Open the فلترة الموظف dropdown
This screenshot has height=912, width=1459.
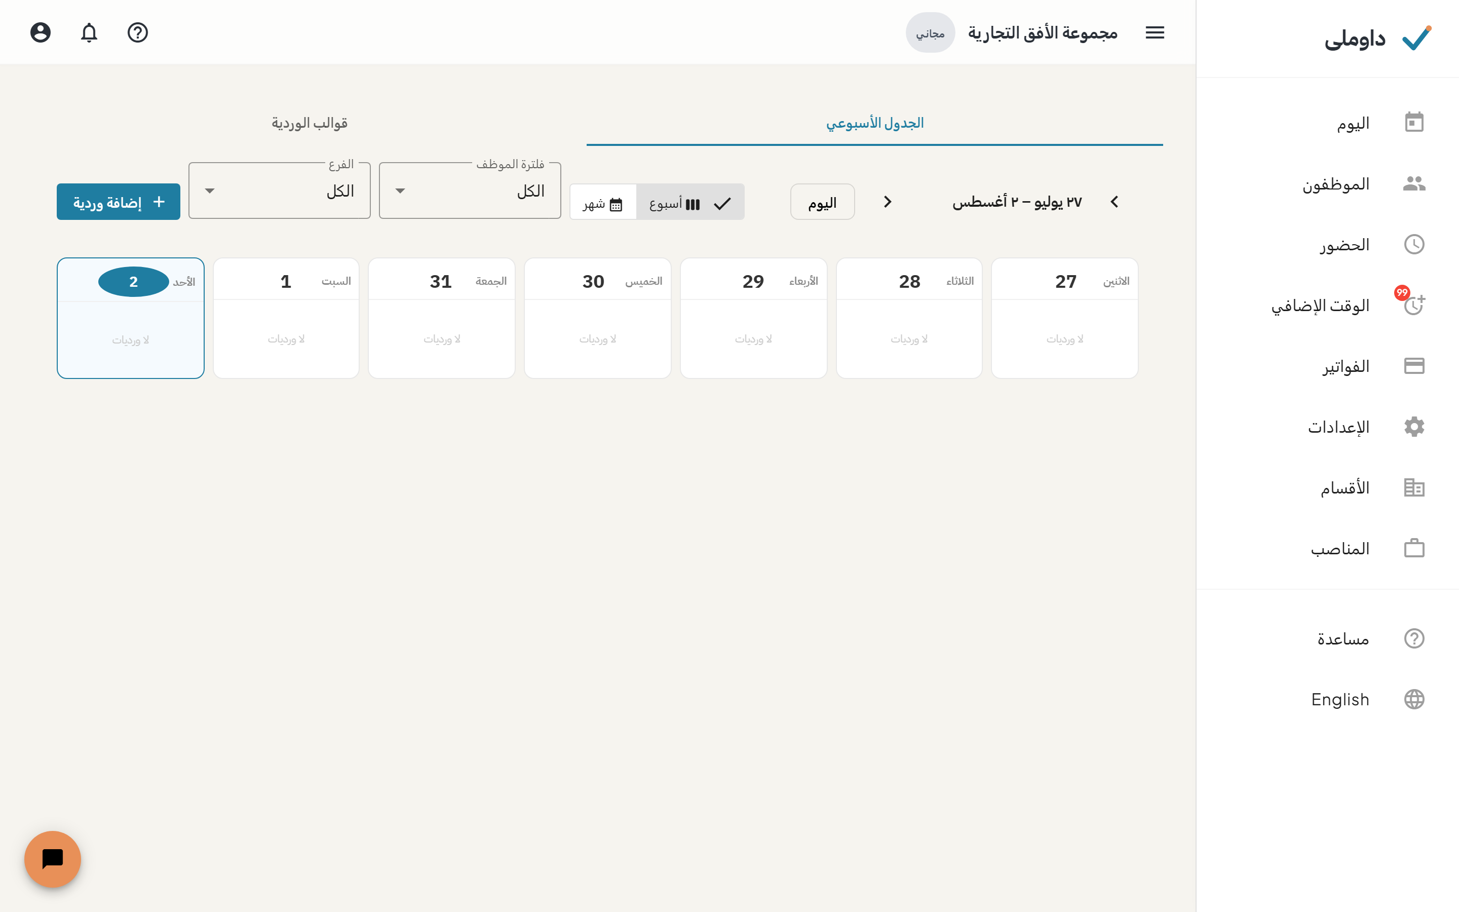(470, 191)
